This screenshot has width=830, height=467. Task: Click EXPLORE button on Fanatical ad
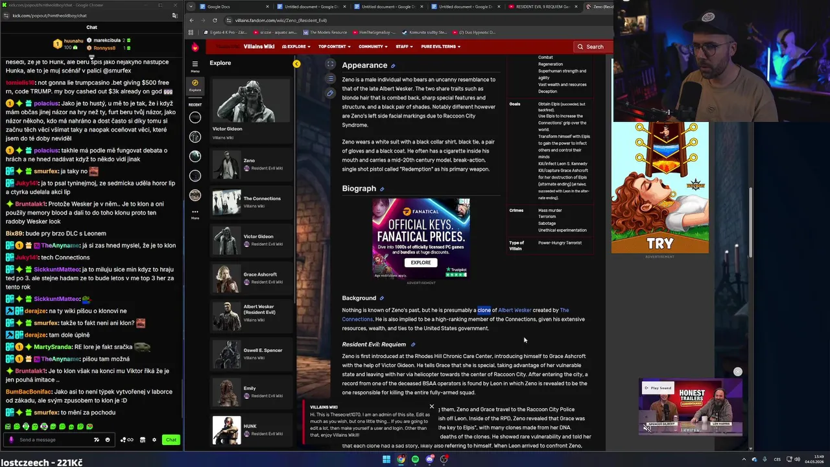tap(420, 263)
